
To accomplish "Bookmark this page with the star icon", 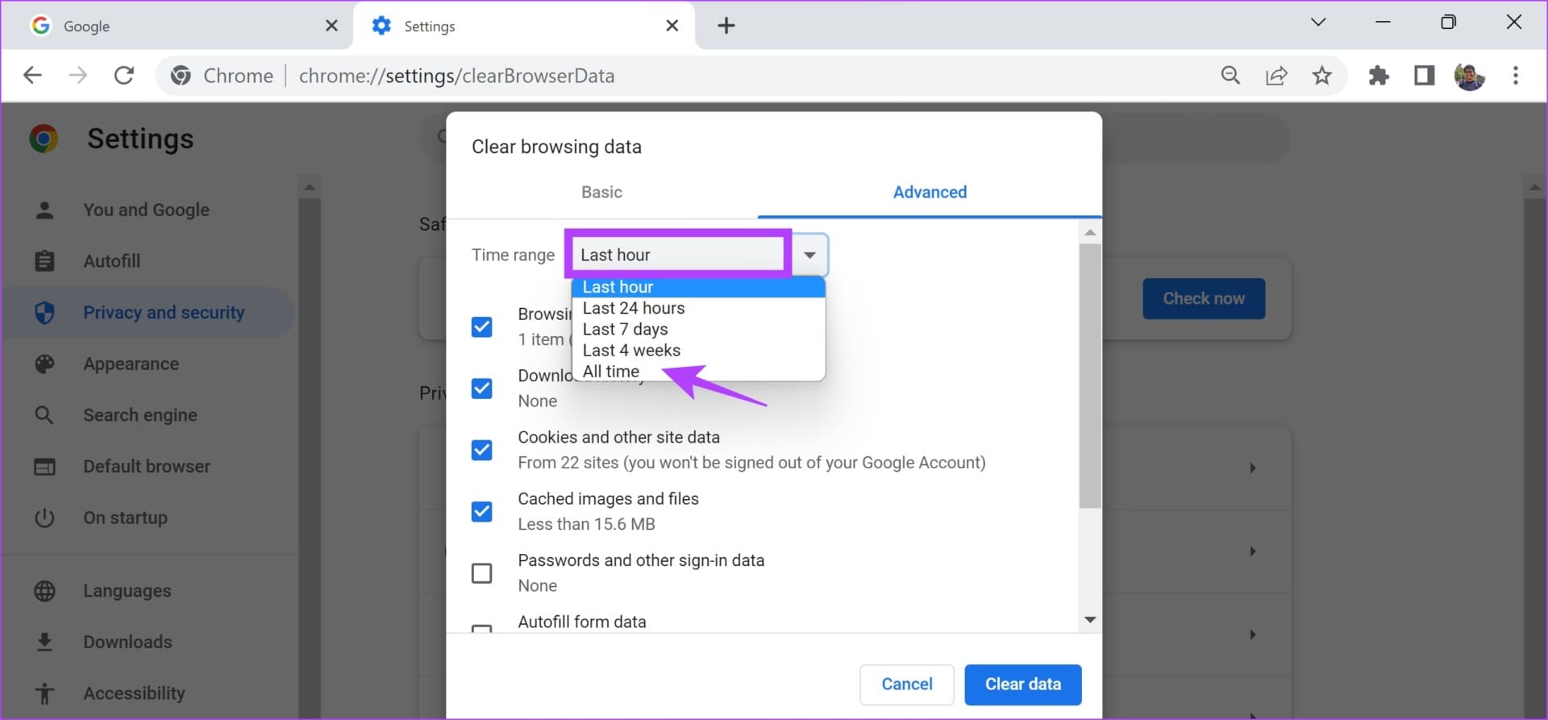I will pos(1321,76).
